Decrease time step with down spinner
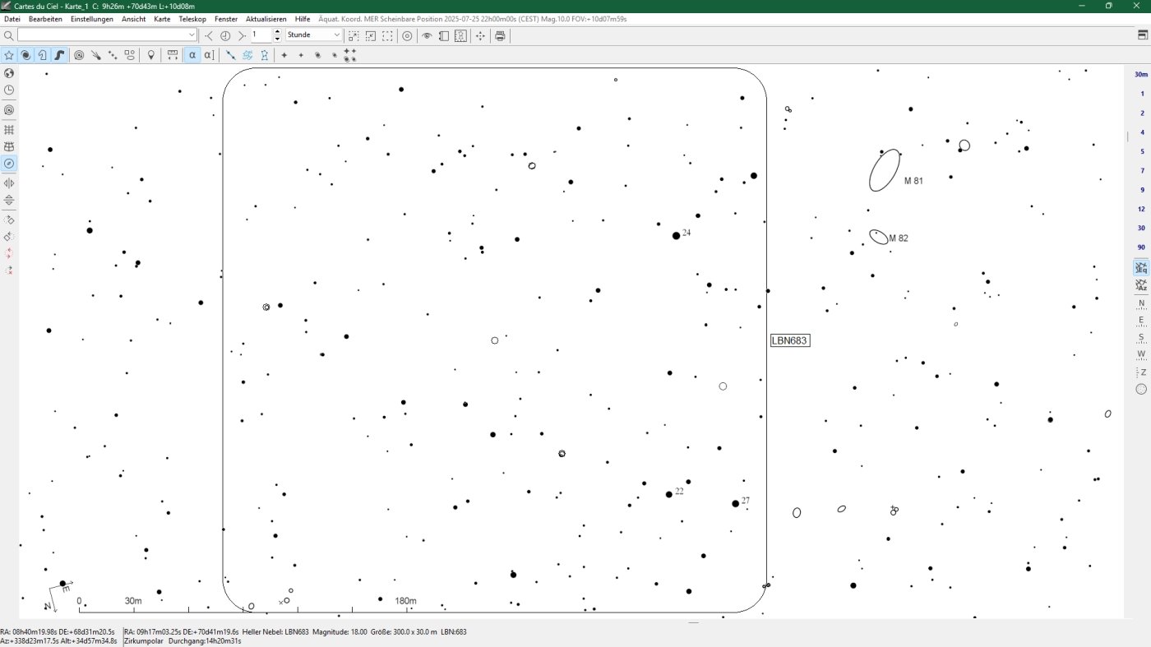This screenshot has width=1151, height=647. tap(277, 39)
